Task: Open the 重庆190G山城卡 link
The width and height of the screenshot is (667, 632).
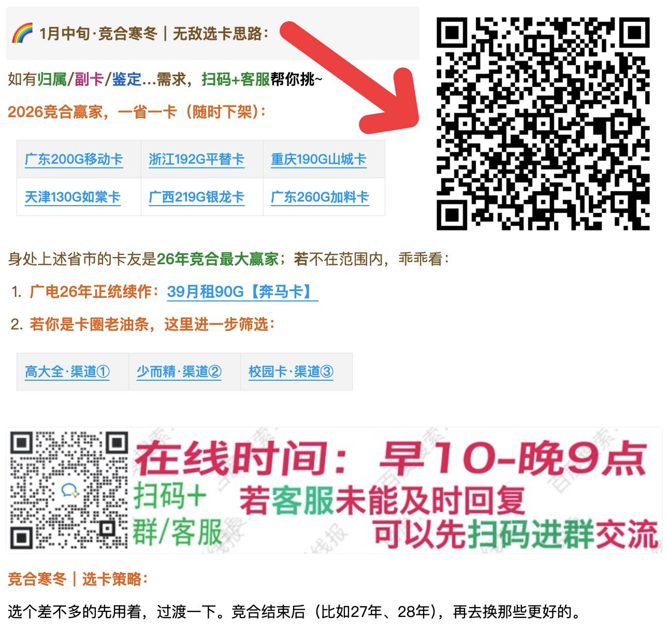Action: click(x=318, y=159)
